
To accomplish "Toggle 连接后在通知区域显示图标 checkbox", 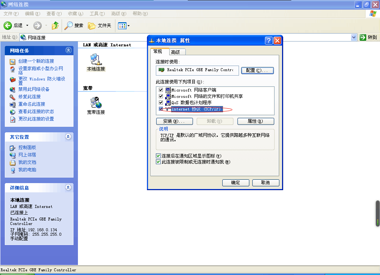I will [x=158, y=156].
